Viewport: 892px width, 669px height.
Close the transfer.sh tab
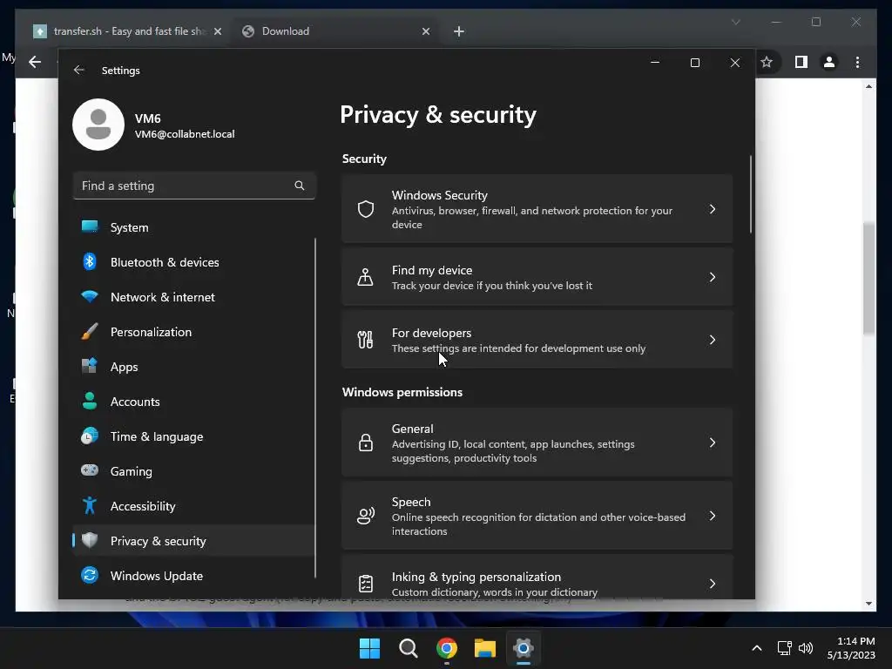click(x=218, y=31)
